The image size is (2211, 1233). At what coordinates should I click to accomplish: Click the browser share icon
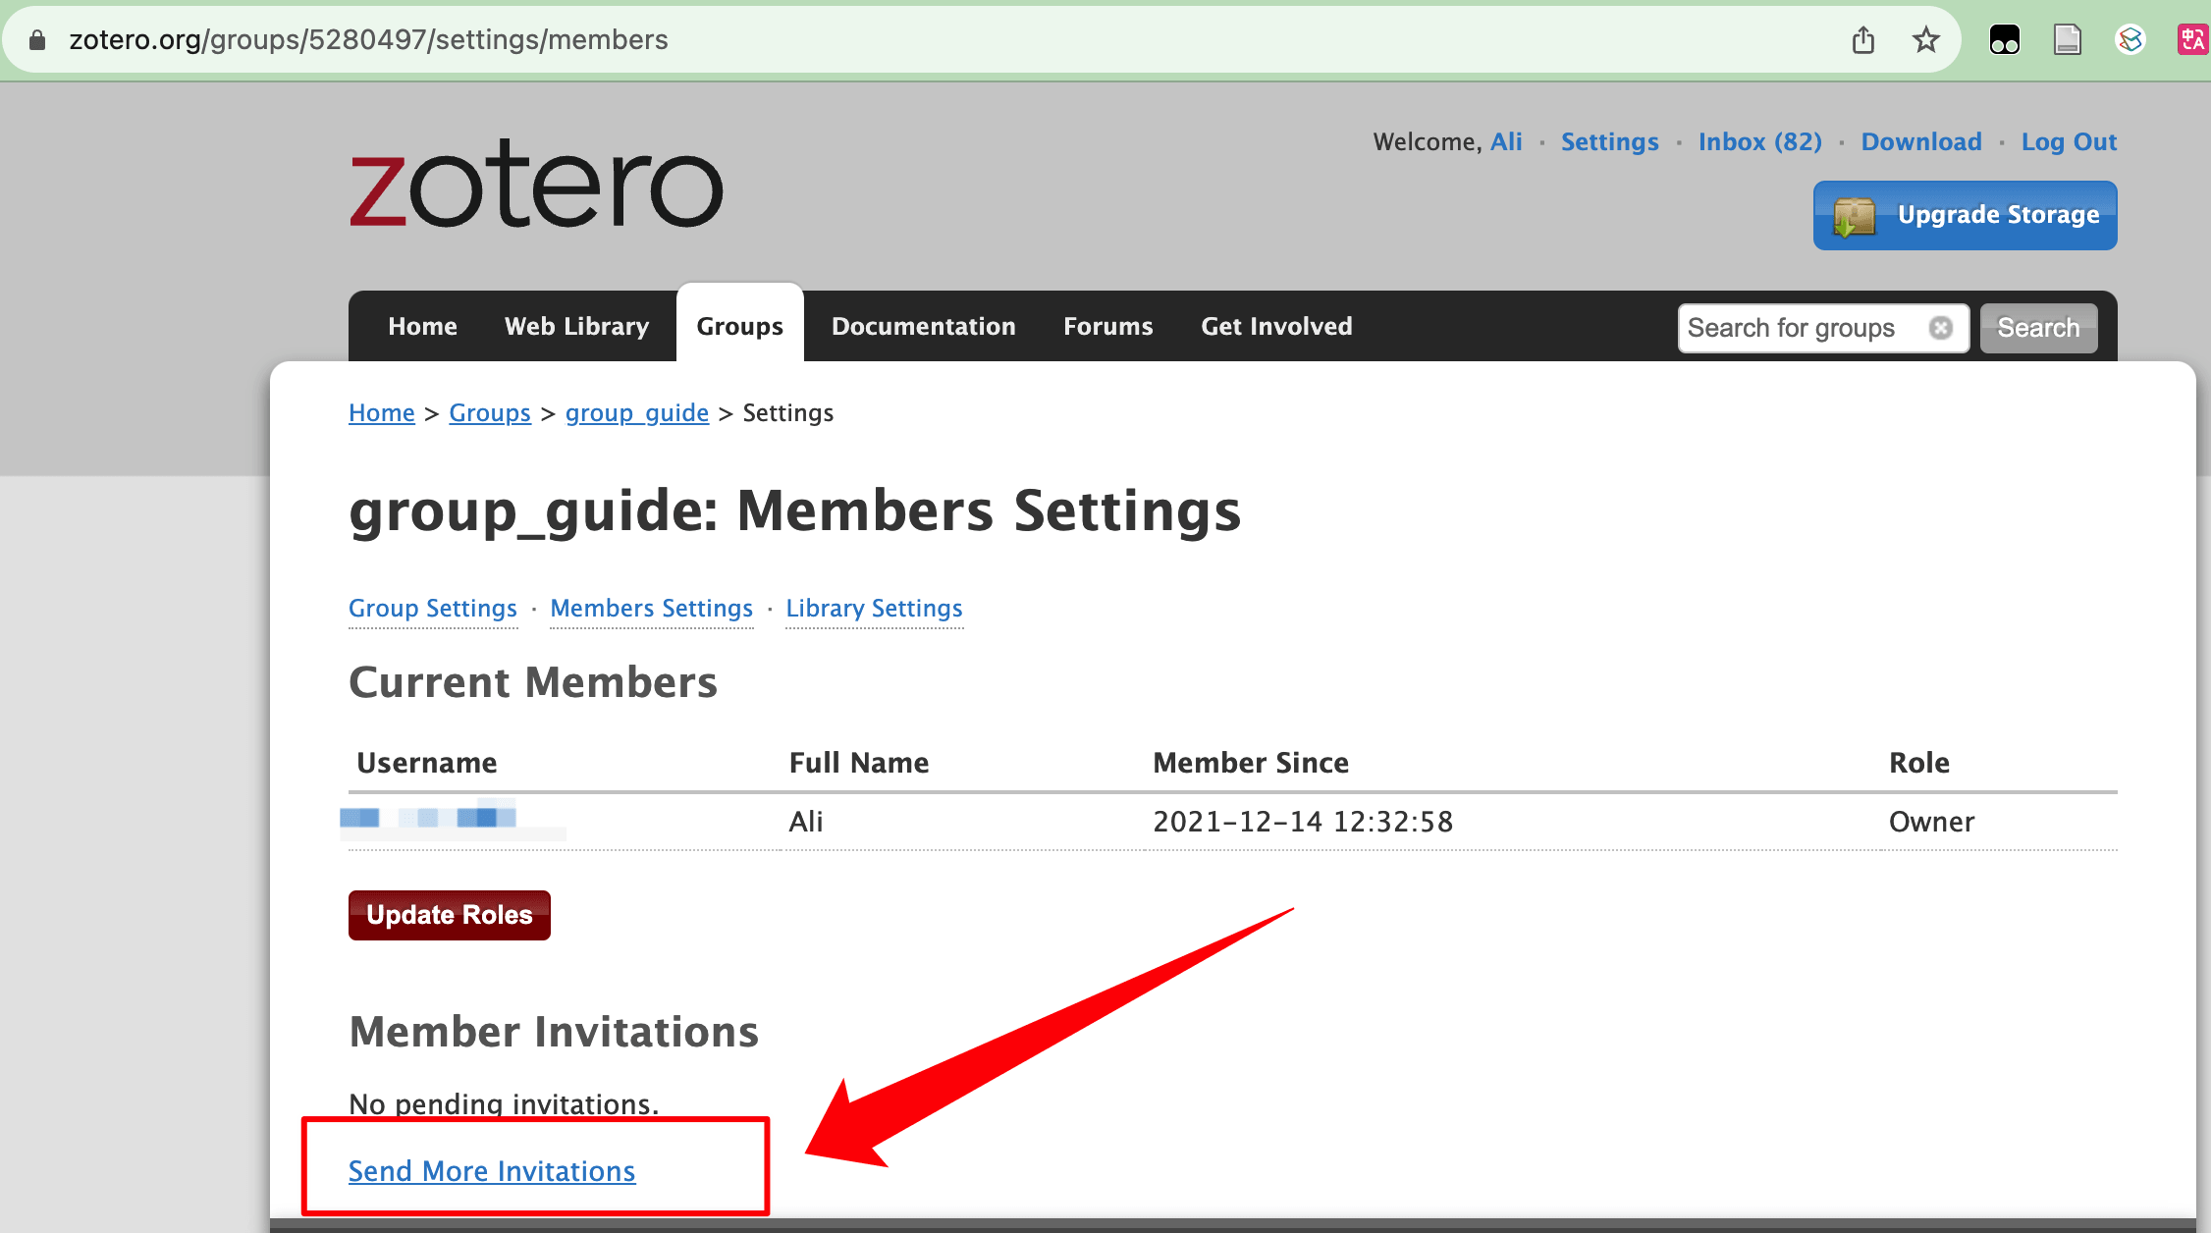coord(1862,40)
